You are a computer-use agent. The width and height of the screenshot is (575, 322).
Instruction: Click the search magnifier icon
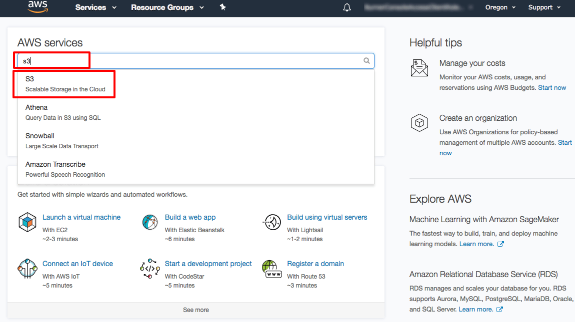(x=366, y=61)
